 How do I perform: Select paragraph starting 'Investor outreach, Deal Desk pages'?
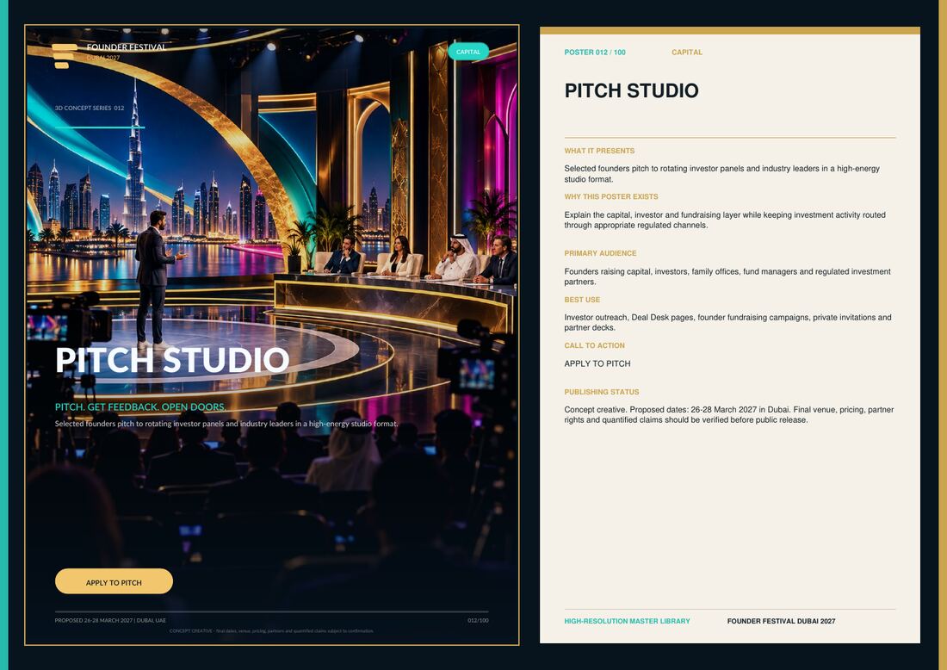click(727, 323)
